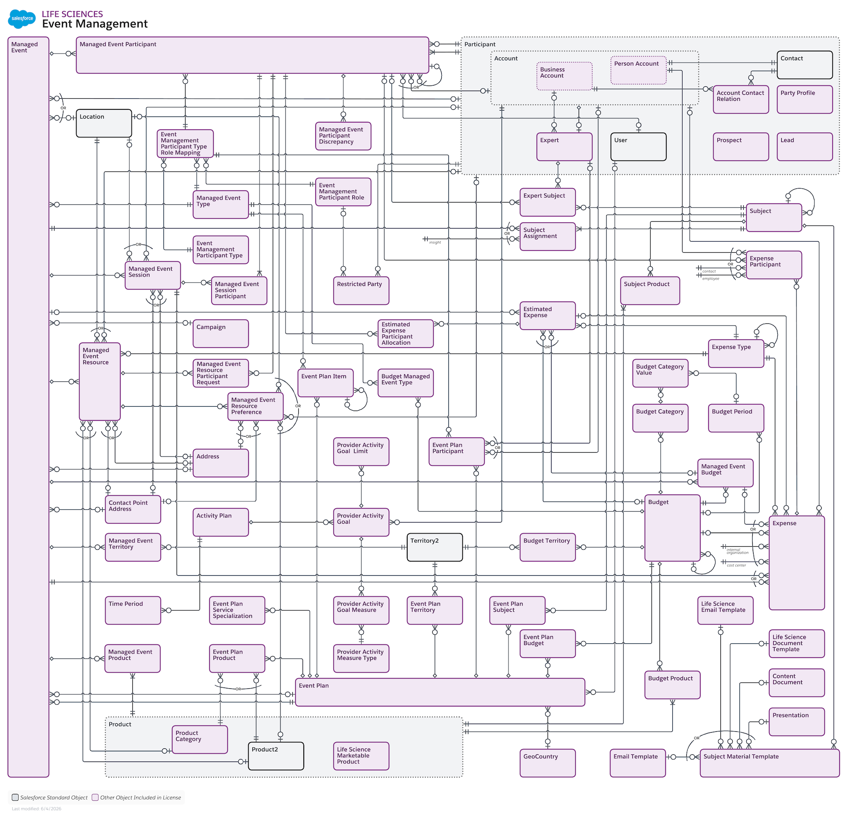Click the 'Event Plan Item' entity

tap(326, 383)
